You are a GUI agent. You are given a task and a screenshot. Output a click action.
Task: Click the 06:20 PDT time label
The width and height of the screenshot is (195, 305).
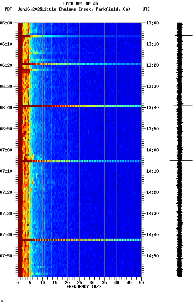pyautogui.click(x=6, y=65)
